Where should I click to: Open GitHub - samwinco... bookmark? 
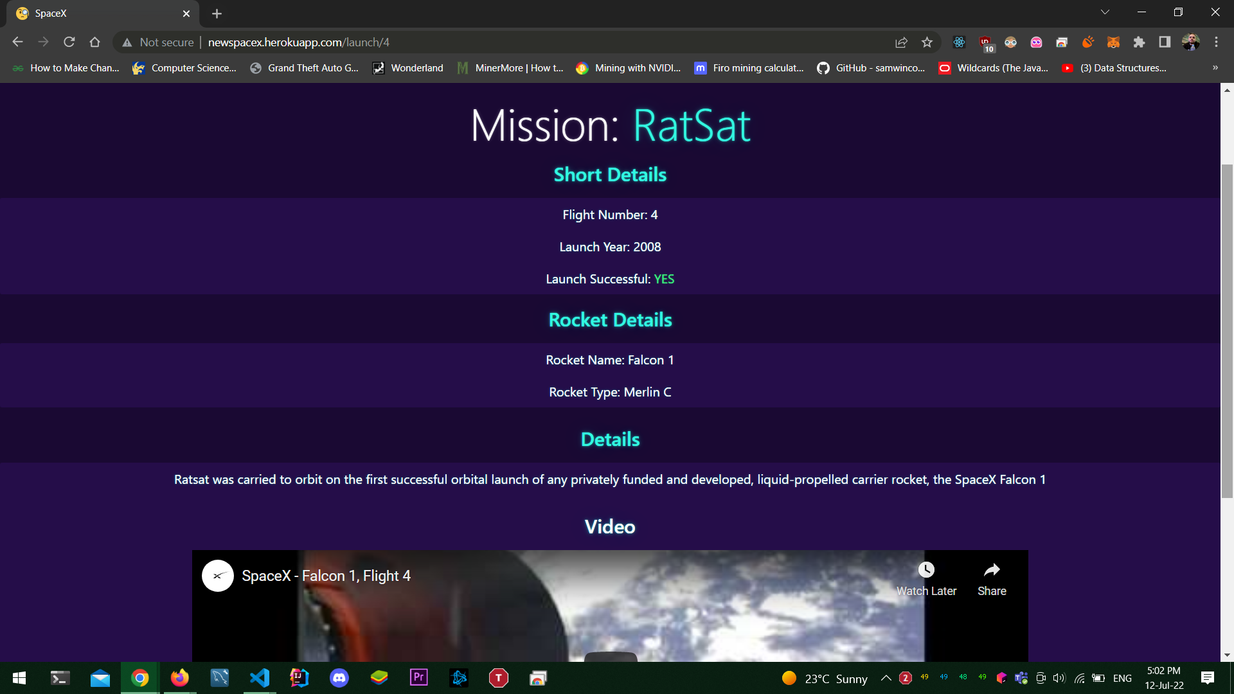(871, 68)
